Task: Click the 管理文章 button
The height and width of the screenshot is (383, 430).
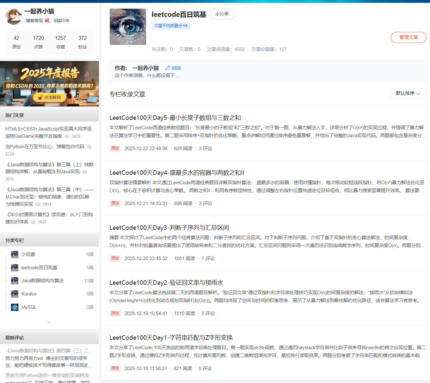Action: [x=408, y=37]
